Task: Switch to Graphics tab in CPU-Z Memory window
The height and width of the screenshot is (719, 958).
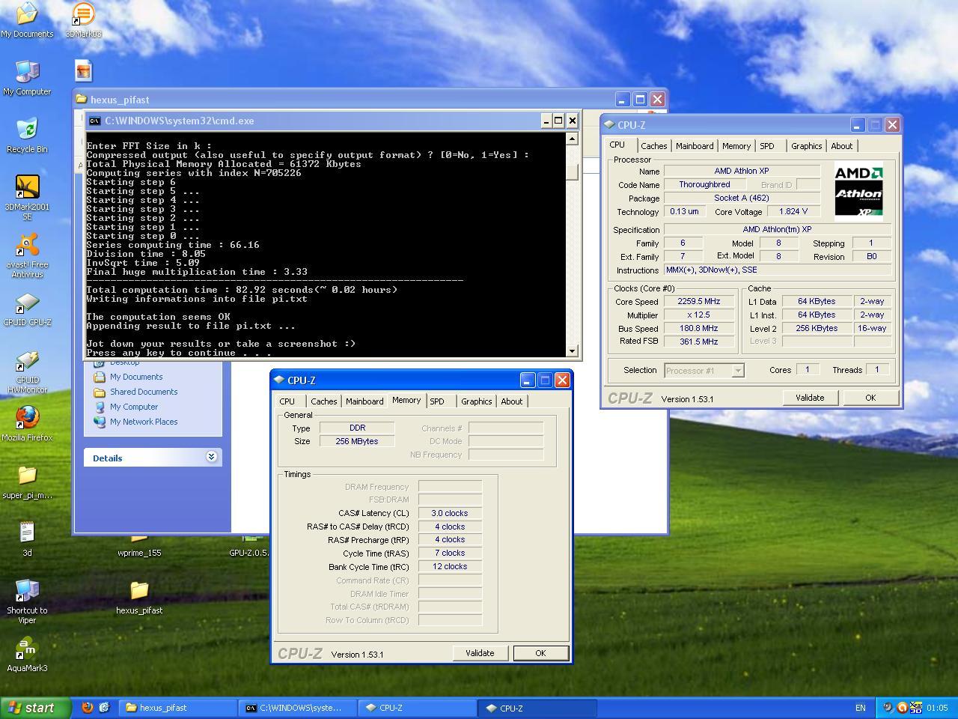Action: (477, 401)
